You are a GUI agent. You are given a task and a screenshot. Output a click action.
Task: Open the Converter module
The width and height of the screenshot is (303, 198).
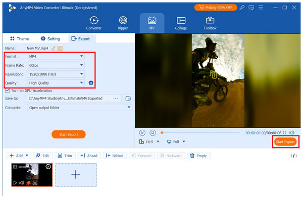click(94, 23)
